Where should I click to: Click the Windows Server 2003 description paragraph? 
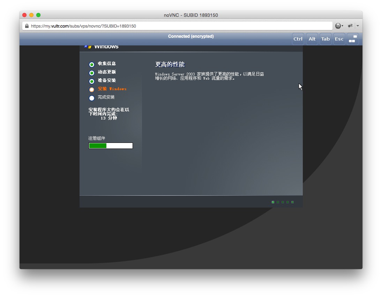pos(210,76)
